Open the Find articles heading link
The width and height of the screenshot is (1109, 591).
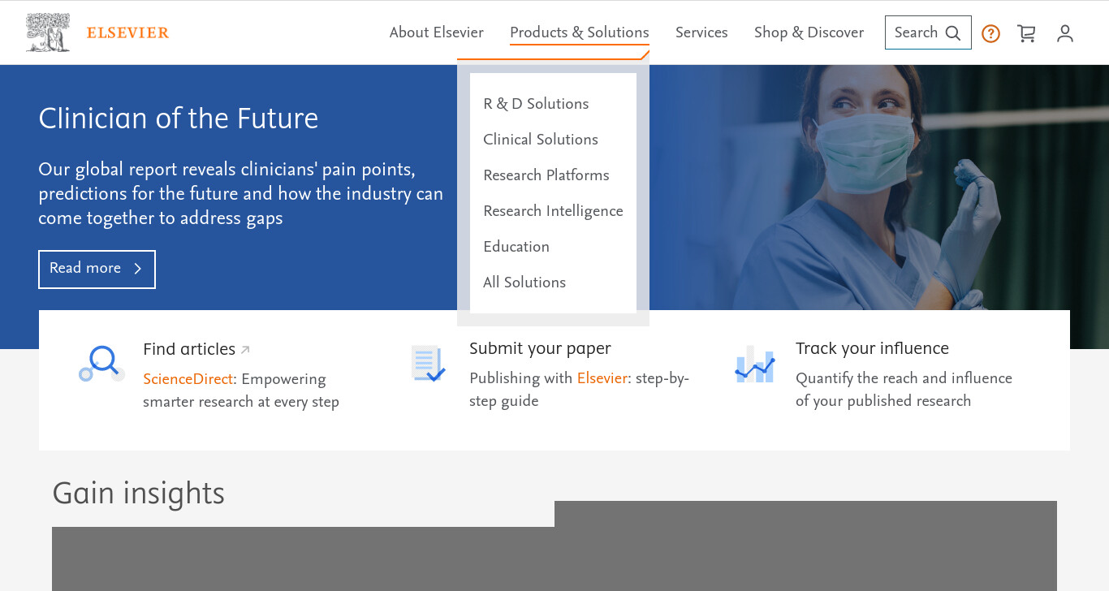pos(189,349)
